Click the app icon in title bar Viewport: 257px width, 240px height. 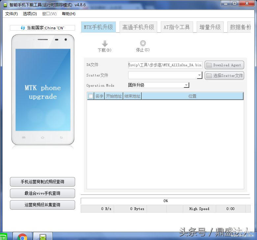[x=5, y=5]
